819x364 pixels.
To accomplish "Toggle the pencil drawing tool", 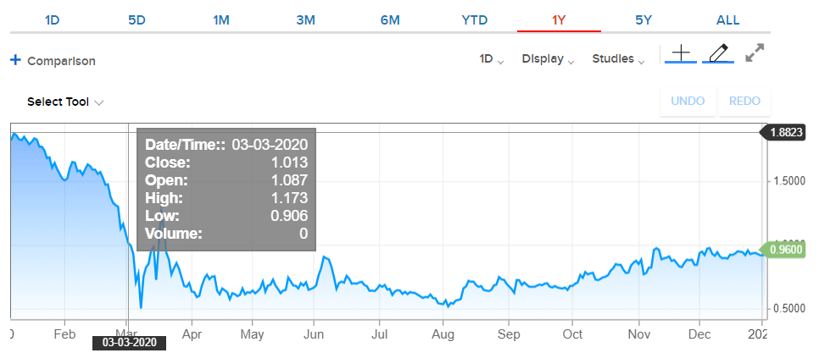I will (718, 53).
